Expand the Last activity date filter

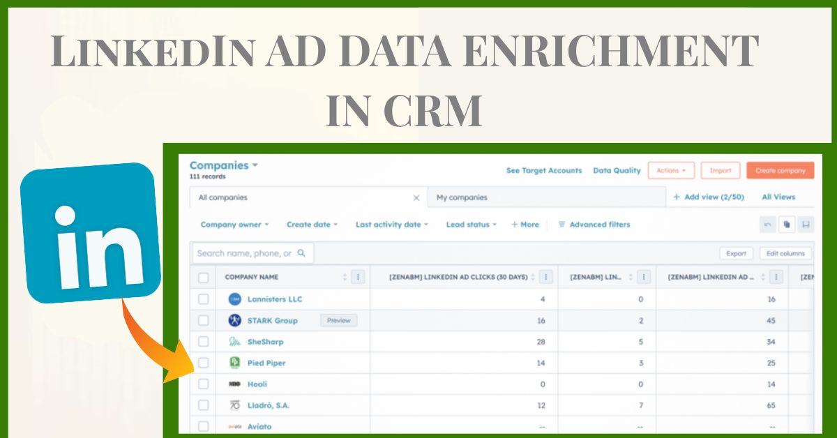click(391, 225)
